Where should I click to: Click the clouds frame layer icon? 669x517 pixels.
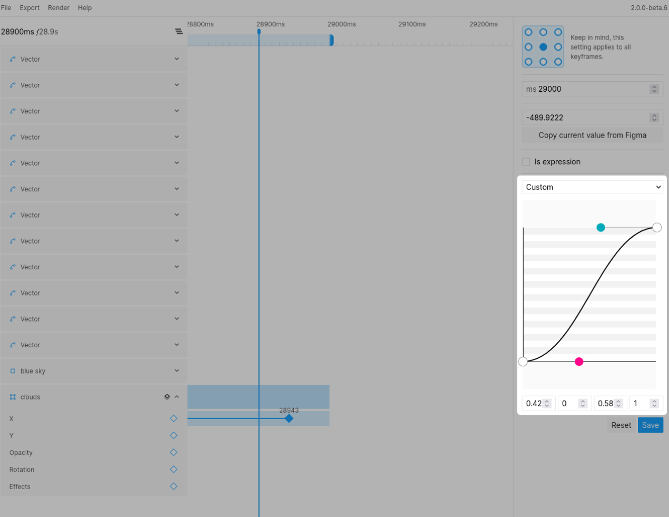pyautogui.click(x=13, y=397)
